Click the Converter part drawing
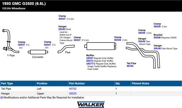Screen dimensions: 182x108 coord(38,52)
